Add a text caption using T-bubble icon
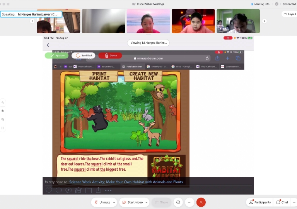The image size is (297, 209). point(68,190)
